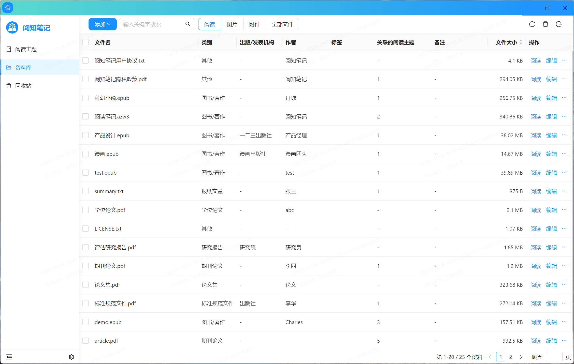Go to page 2
This screenshot has width=574, height=364.
(511, 357)
